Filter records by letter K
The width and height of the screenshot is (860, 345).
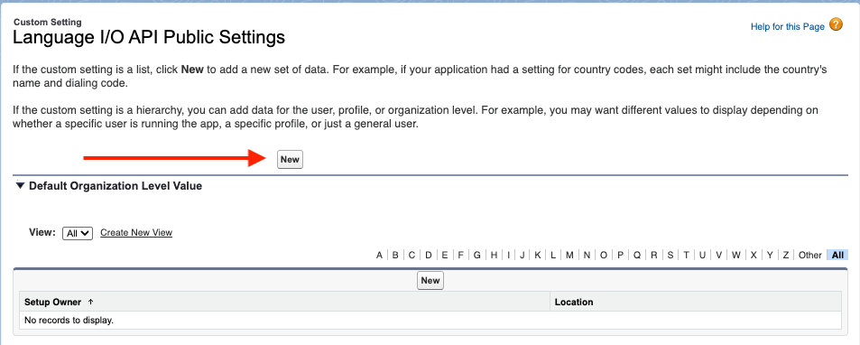coord(538,255)
